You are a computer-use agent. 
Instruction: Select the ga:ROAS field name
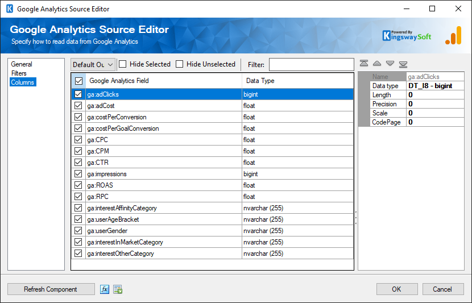coord(100,185)
